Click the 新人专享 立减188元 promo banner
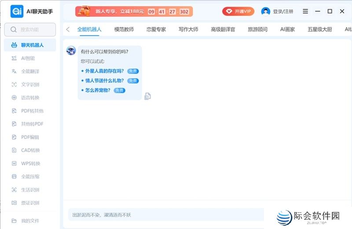This screenshot has height=229, width=352. pos(134,11)
